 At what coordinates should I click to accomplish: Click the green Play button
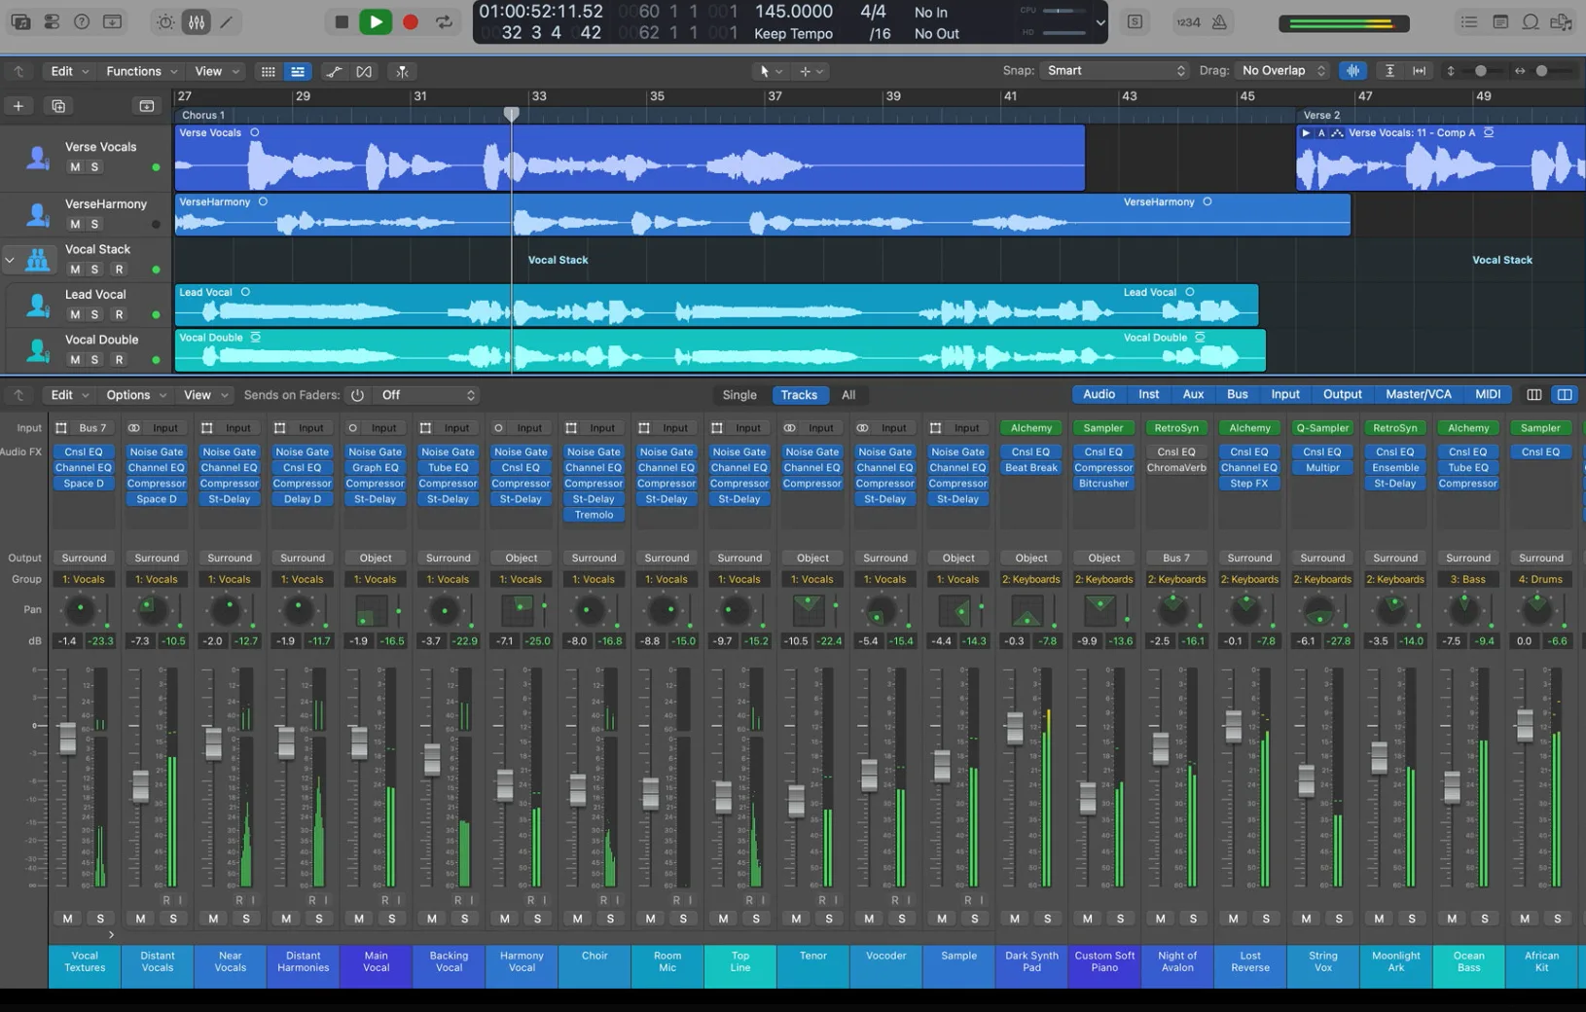(x=376, y=21)
